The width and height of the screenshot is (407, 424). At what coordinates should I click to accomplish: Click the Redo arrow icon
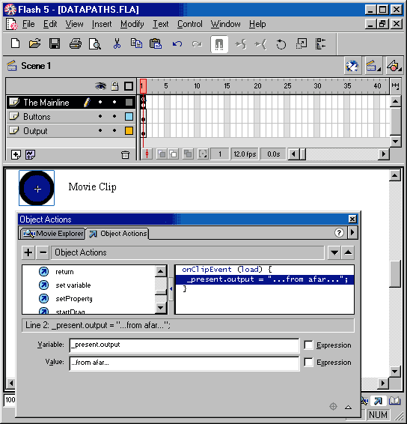197,43
